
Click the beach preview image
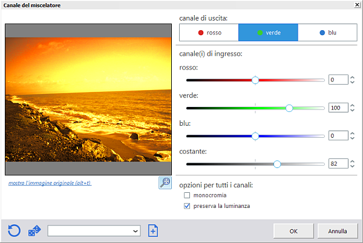[89, 99]
